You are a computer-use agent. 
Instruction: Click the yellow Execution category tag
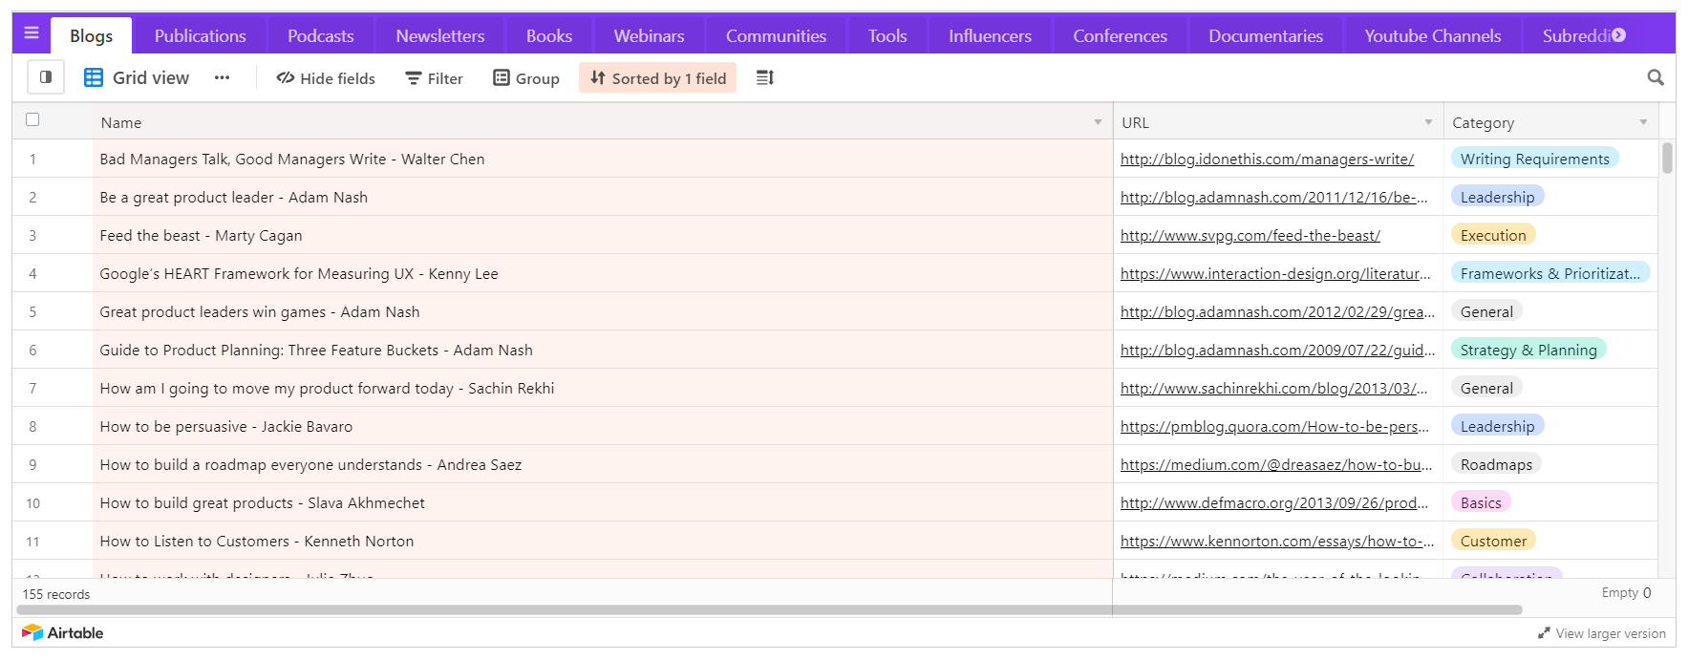[1493, 235]
